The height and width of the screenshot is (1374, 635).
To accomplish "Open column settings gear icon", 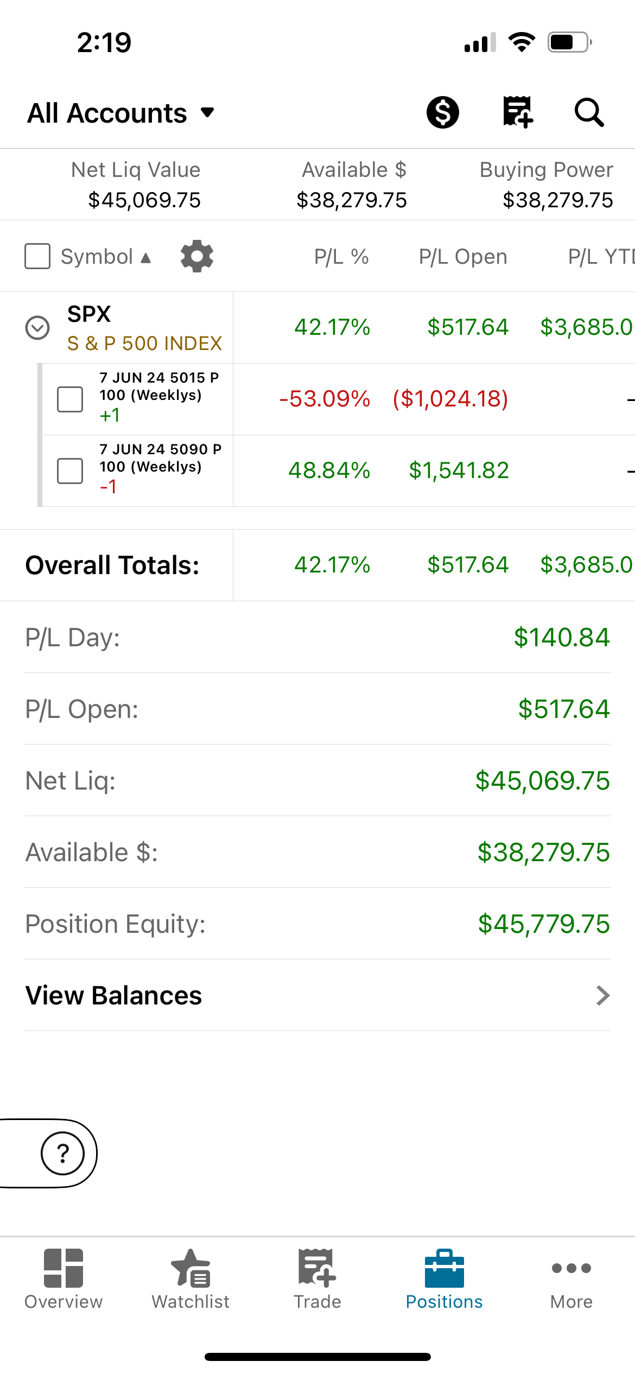I will coord(197,256).
